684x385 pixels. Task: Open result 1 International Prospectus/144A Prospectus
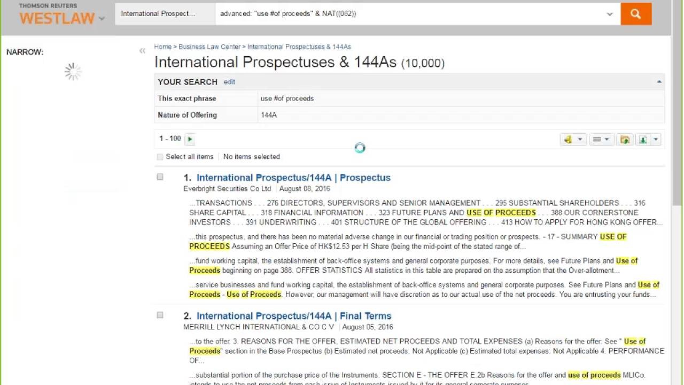pos(293,178)
